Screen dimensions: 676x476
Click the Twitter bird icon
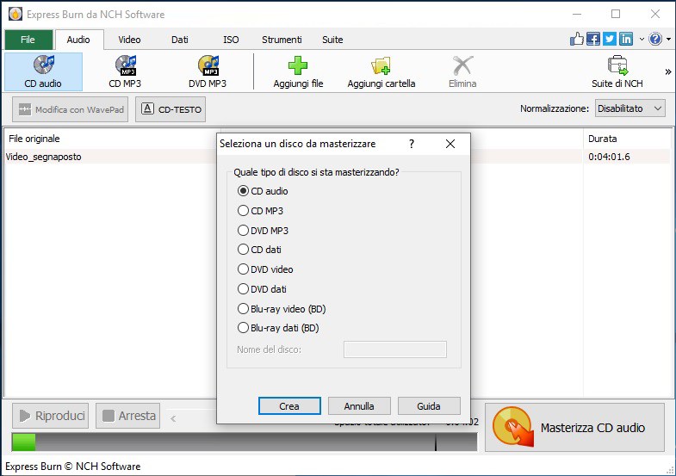tap(609, 40)
